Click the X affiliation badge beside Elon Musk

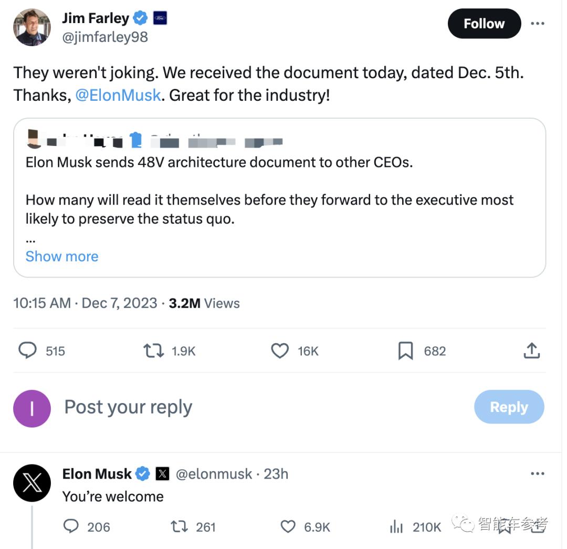[162, 473]
